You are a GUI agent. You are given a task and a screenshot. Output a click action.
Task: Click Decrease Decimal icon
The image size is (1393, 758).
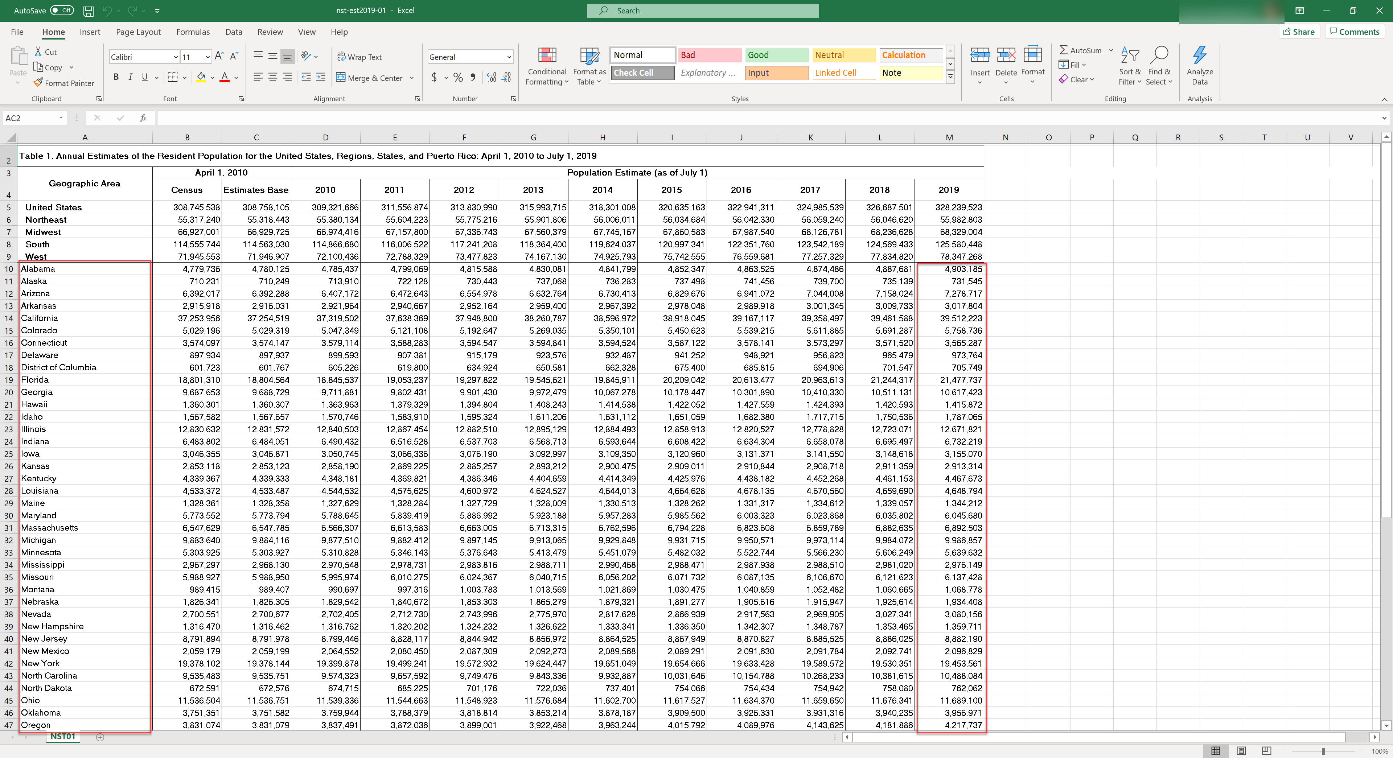pos(506,77)
